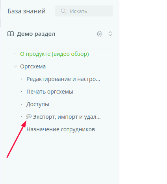
Task: Open the Оргсхема article
Action: (x=33, y=66)
